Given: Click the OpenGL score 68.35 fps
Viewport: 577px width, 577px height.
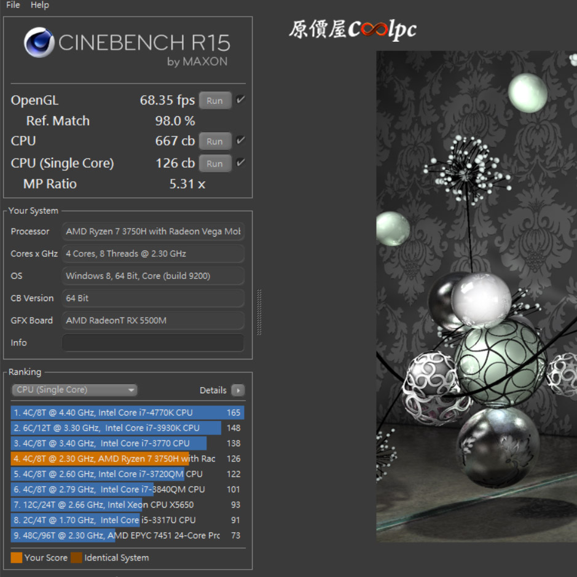Looking at the screenshot, I should [167, 100].
